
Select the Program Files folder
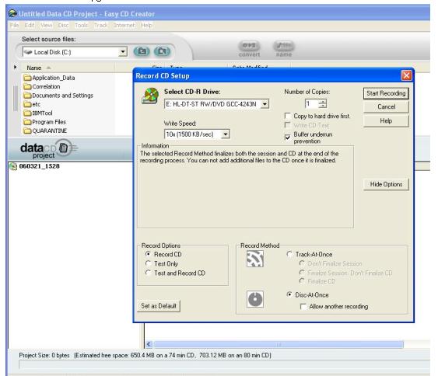[x=45, y=122]
